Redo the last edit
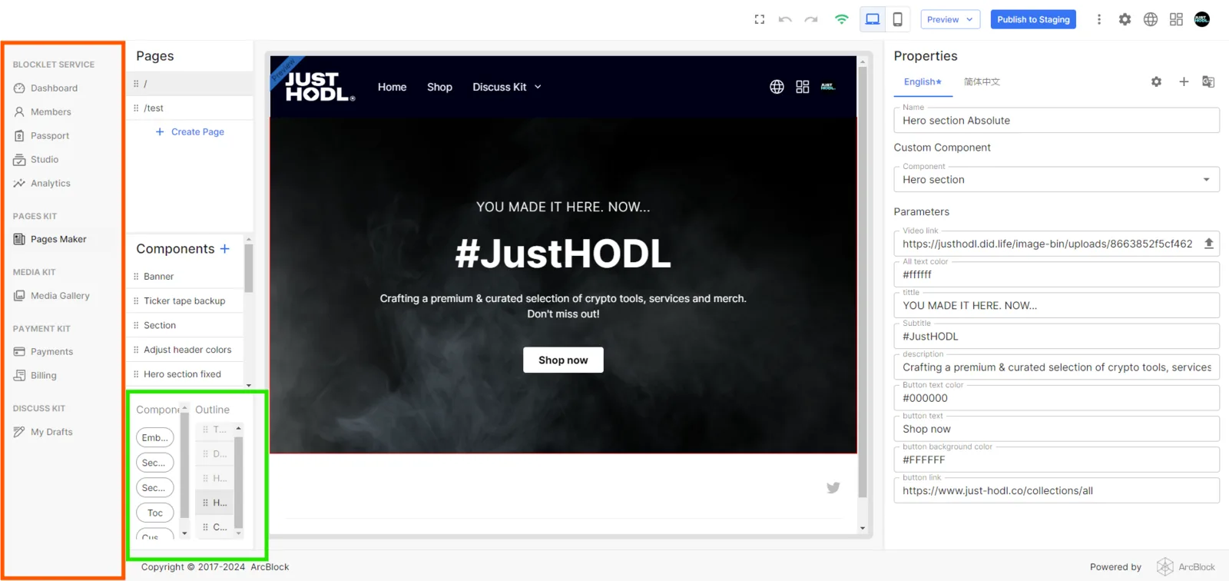 tap(811, 19)
